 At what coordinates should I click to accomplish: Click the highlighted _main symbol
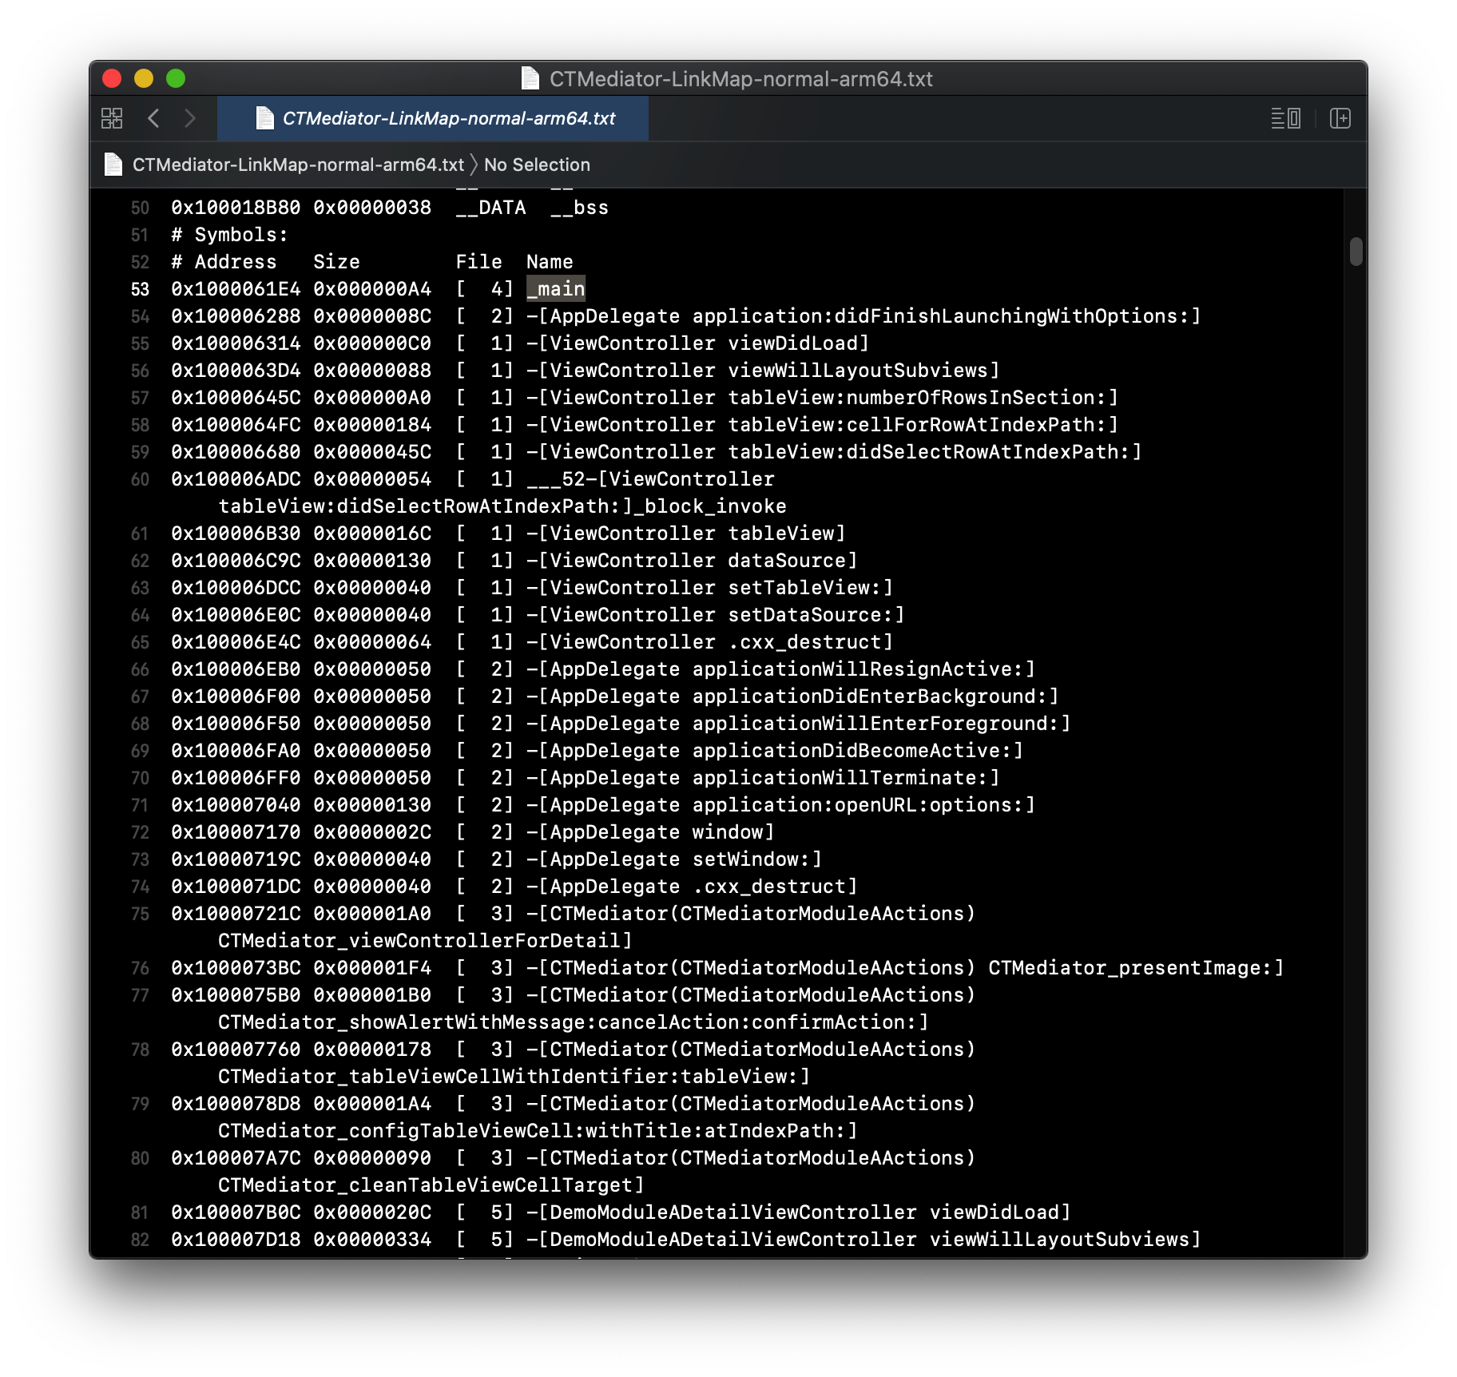556,289
